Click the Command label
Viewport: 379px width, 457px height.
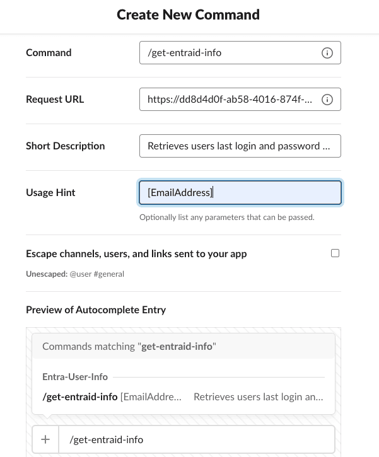49,53
